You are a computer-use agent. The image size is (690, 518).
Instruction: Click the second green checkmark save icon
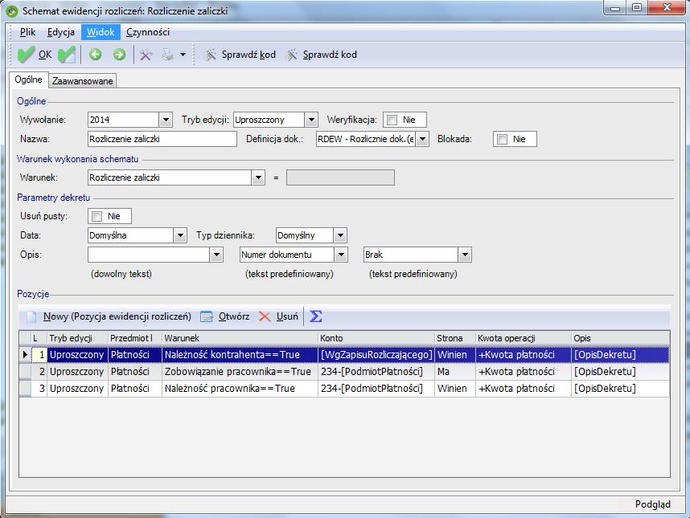[x=67, y=55]
